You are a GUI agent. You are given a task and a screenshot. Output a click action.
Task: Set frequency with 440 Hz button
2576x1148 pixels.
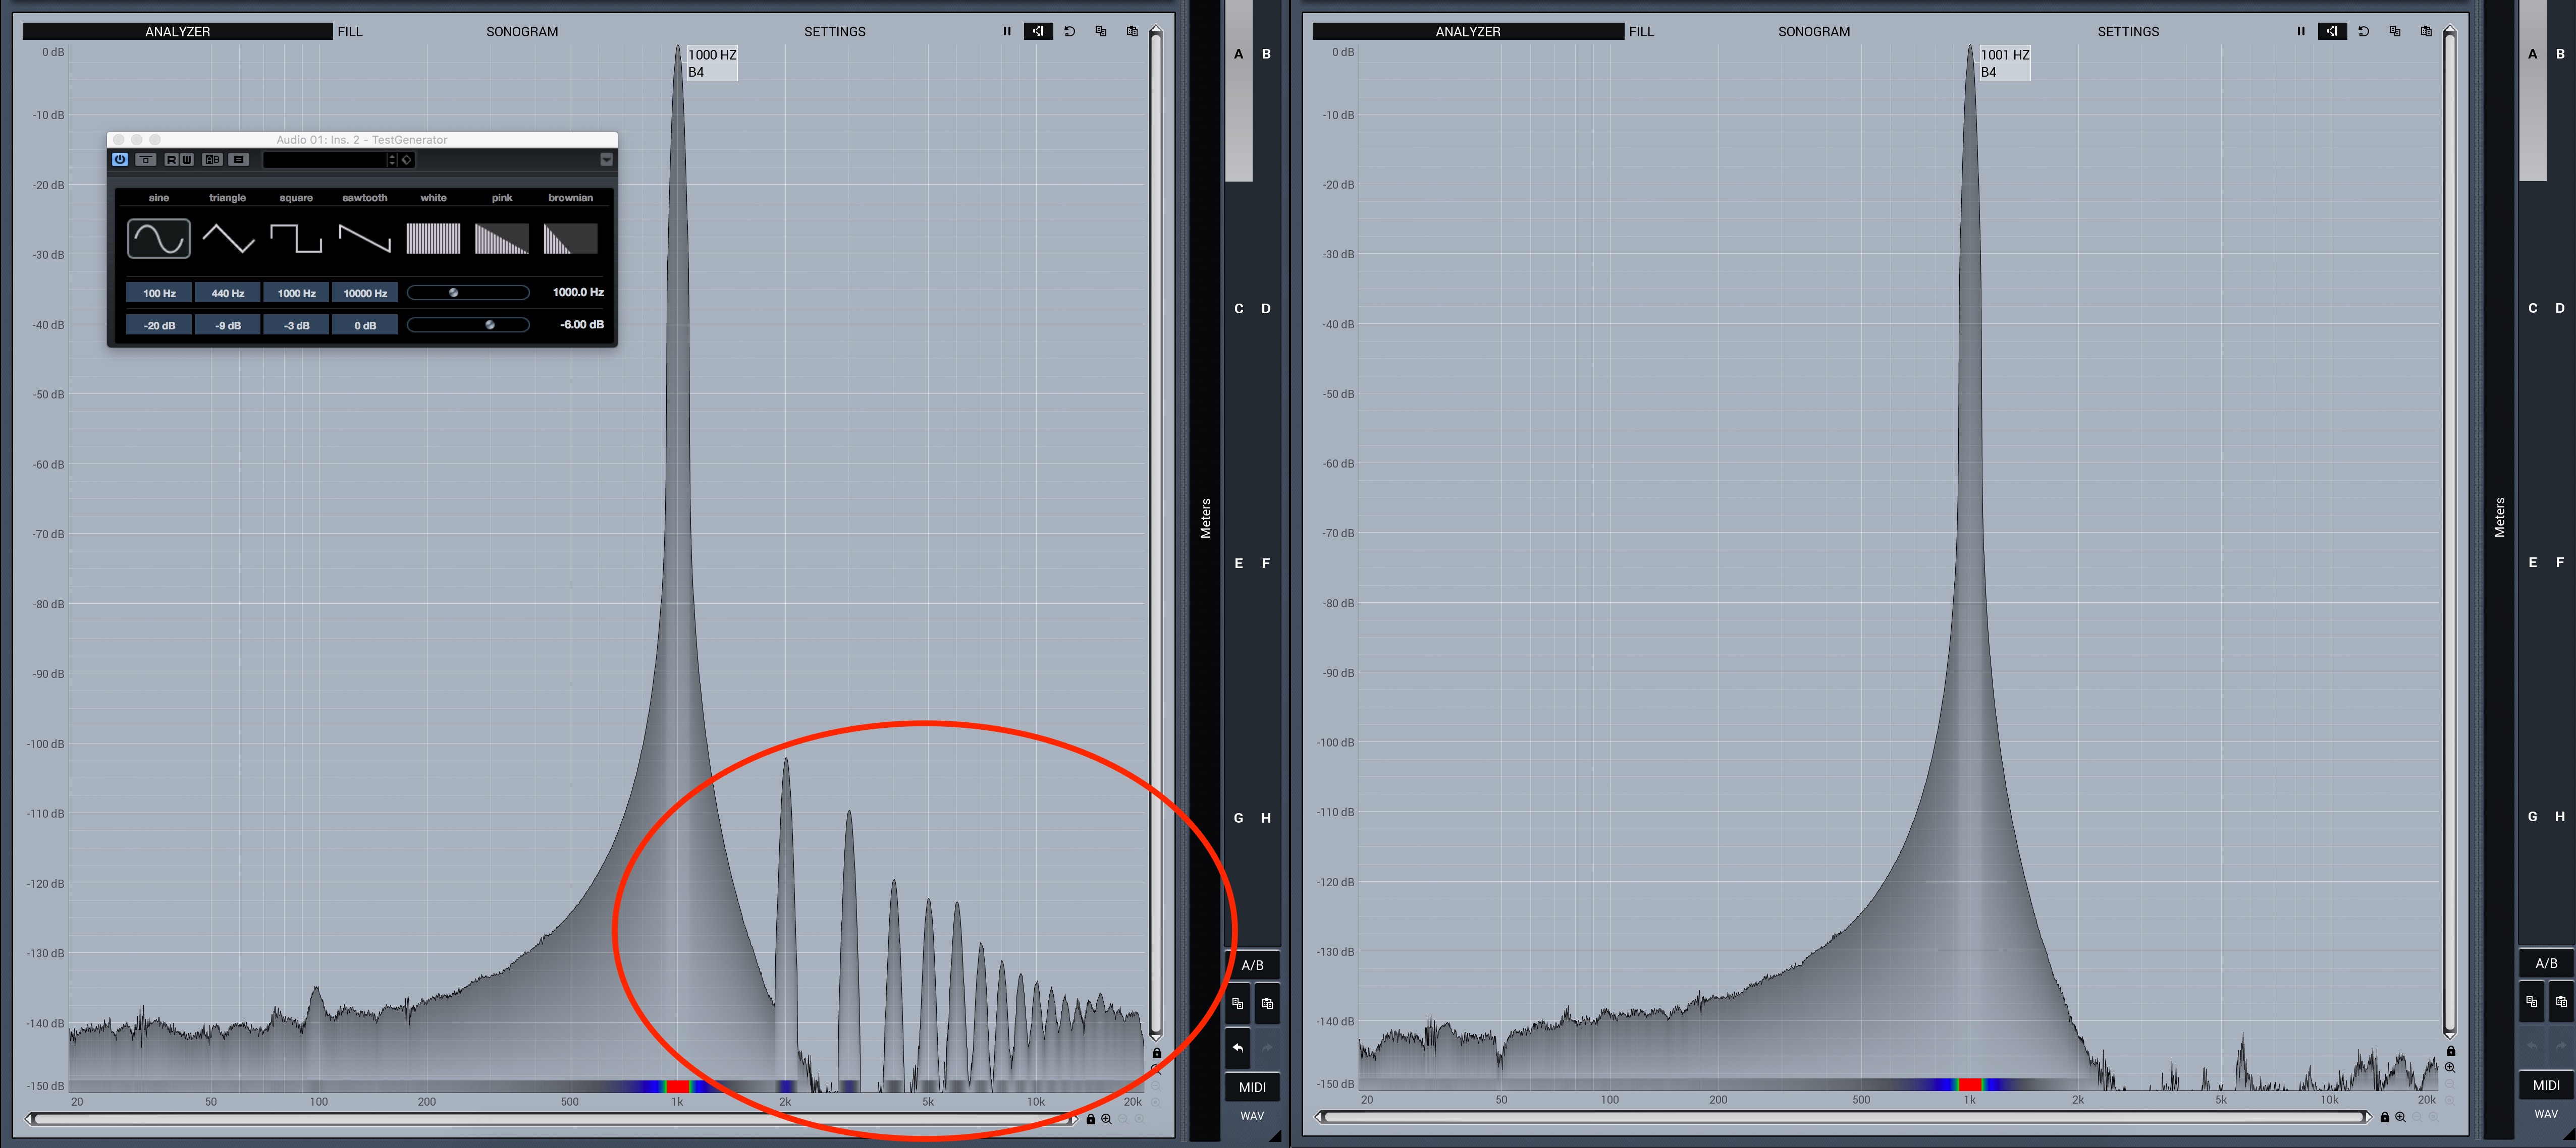coord(228,293)
